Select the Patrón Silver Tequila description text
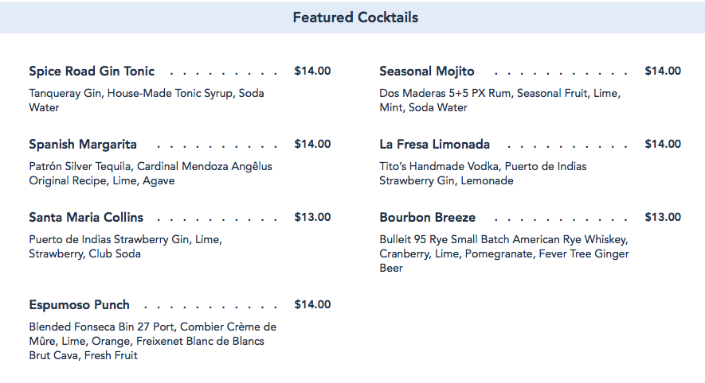 [151, 173]
